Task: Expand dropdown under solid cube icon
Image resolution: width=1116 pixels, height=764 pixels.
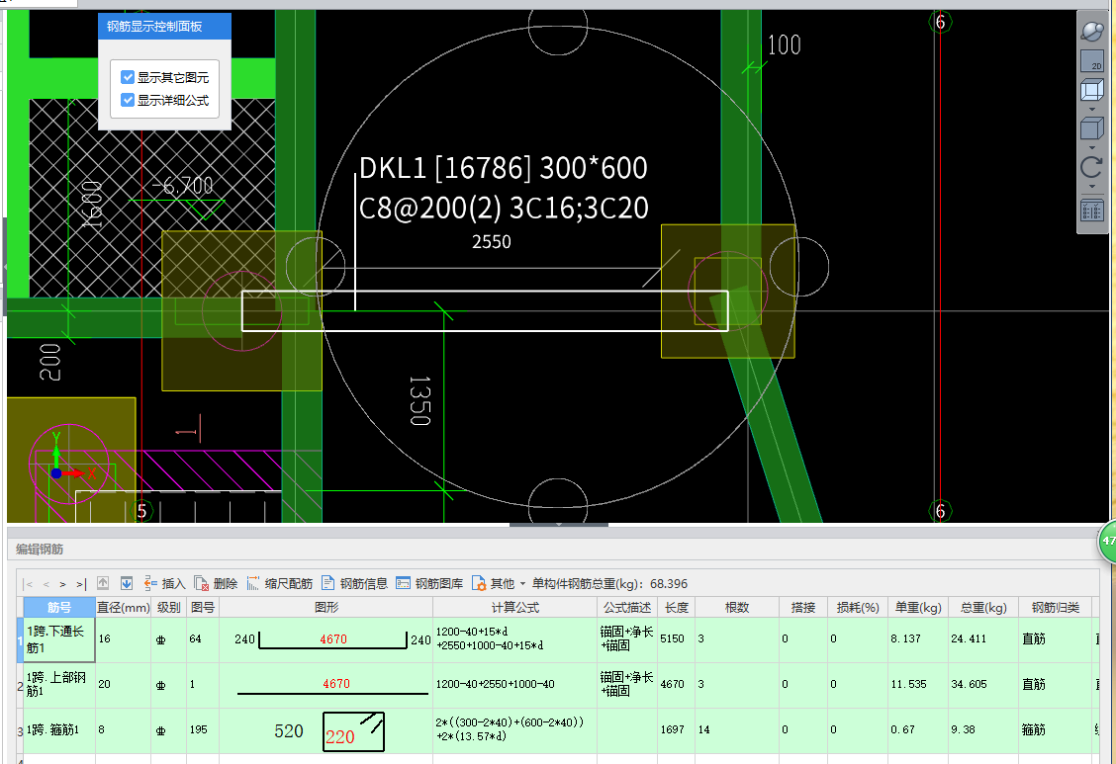Action: pos(1092,148)
